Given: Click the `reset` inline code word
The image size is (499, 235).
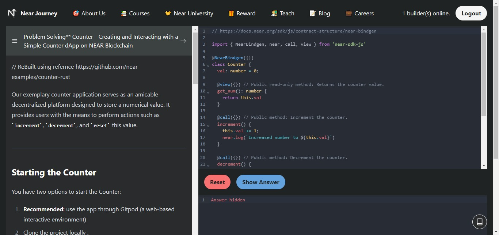Looking at the screenshot, I should pyautogui.click(x=100, y=125).
